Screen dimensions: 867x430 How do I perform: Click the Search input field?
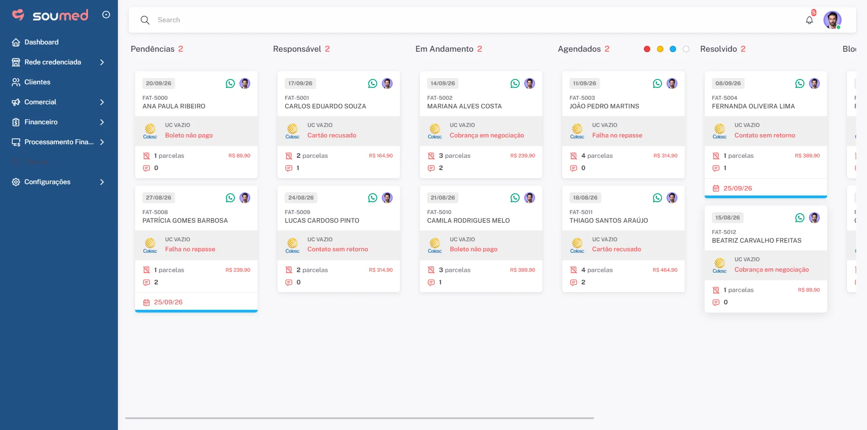(x=476, y=20)
